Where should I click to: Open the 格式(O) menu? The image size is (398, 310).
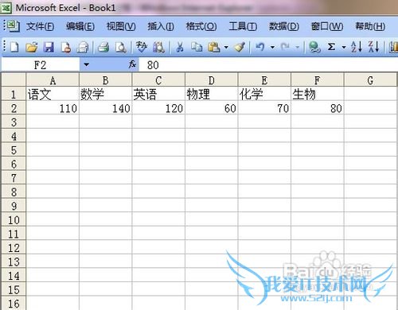coord(201,26)
